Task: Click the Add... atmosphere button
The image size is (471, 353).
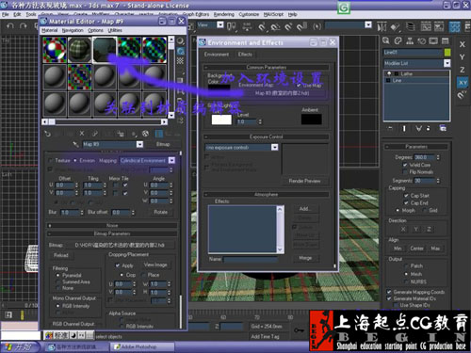Action: tap(304, 209)
